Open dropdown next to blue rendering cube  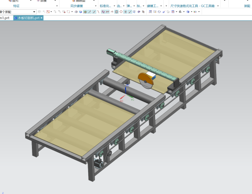point(191,12)
